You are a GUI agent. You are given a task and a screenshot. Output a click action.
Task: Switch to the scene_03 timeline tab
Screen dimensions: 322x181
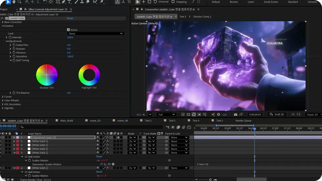click(95, 121)
